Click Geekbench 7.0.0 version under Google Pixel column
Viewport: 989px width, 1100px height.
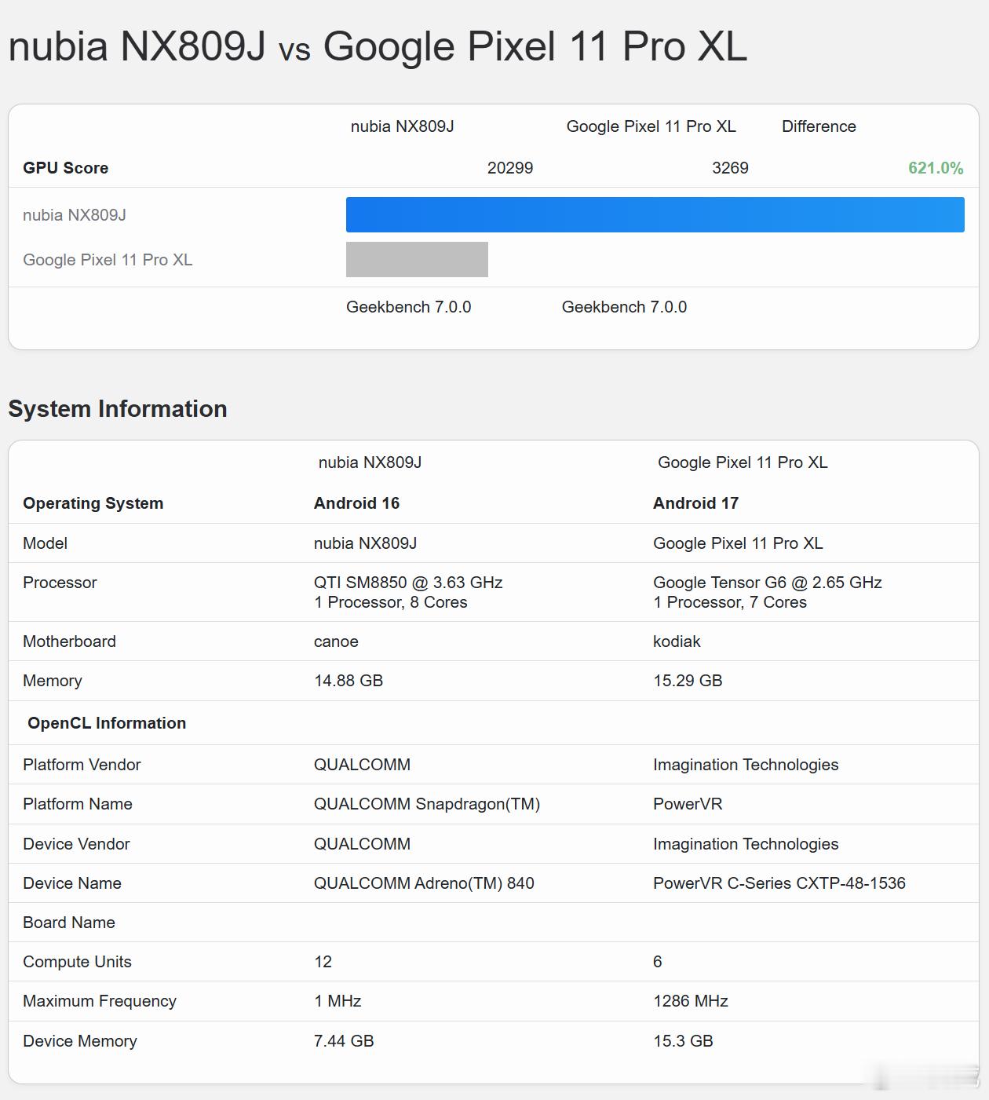click(x=624, y=307)
